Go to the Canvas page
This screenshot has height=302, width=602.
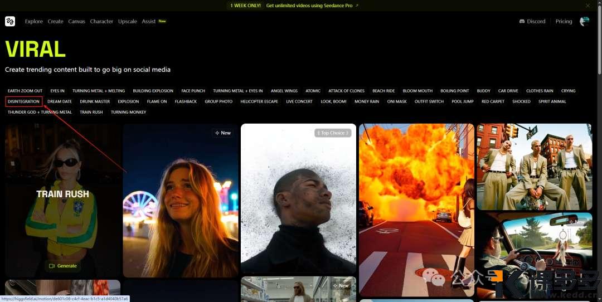click(x=76, y=21)
